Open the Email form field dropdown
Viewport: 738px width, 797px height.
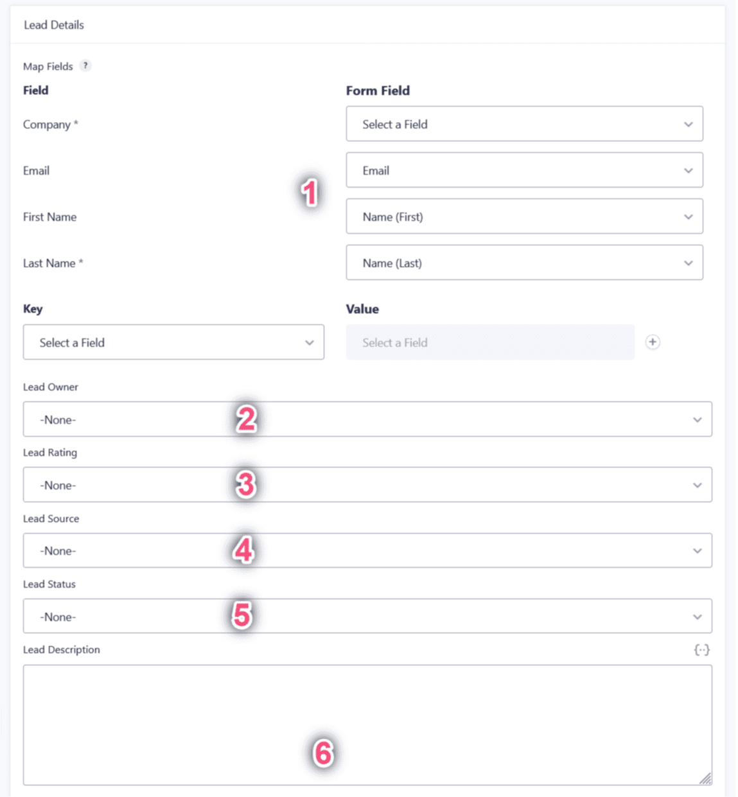[x=524, y=170]
